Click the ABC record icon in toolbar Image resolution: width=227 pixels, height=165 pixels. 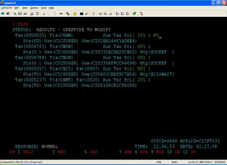141,13
